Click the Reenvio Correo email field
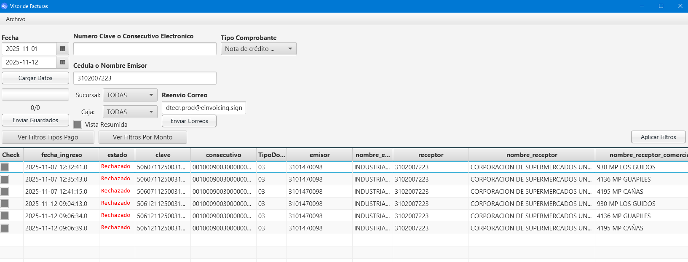This screenshot has height=262, width=688. 203,108
